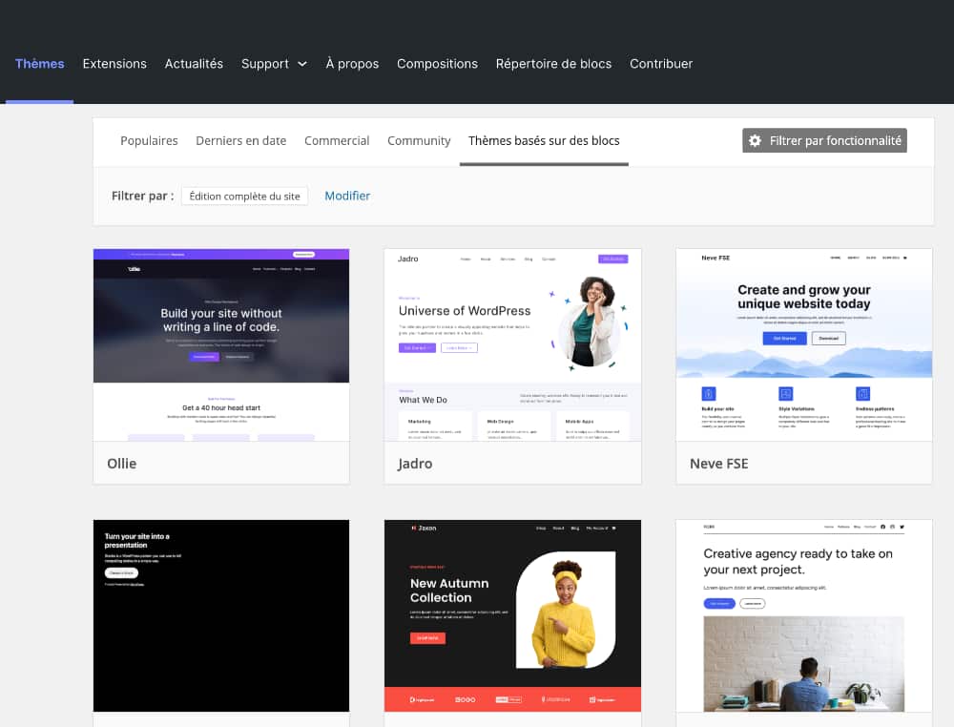Viewport: 954px width, 727px height.
Task: Open the Creative agency theme thumbnail
Action: pos(804,615)
